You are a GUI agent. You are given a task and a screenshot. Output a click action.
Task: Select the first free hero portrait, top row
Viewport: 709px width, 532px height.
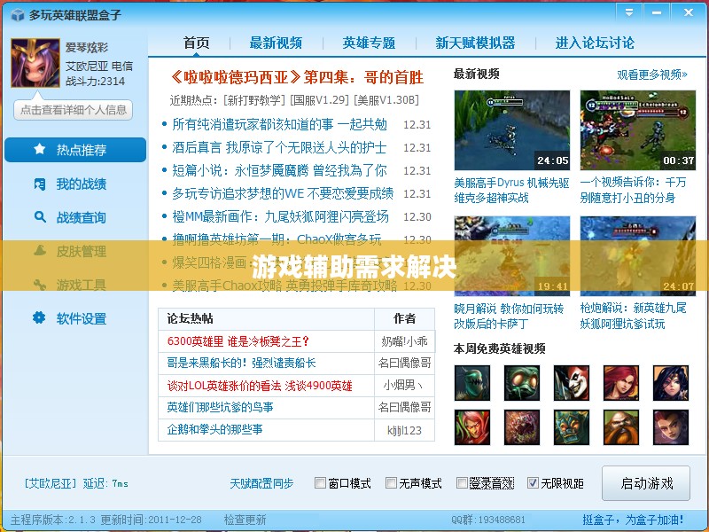[x=472, y=383]
